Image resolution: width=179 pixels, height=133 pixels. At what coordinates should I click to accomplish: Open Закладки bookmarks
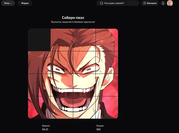point(150,3)
